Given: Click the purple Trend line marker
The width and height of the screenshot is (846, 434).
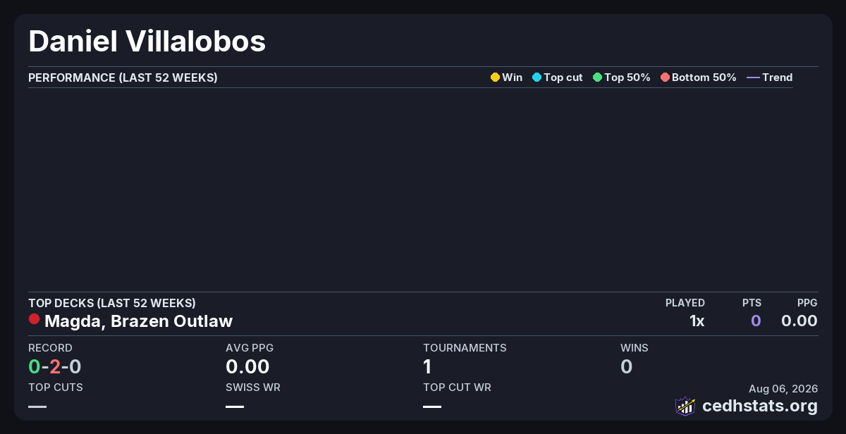Looking at the screenshot, I should (x=753, y=77).
